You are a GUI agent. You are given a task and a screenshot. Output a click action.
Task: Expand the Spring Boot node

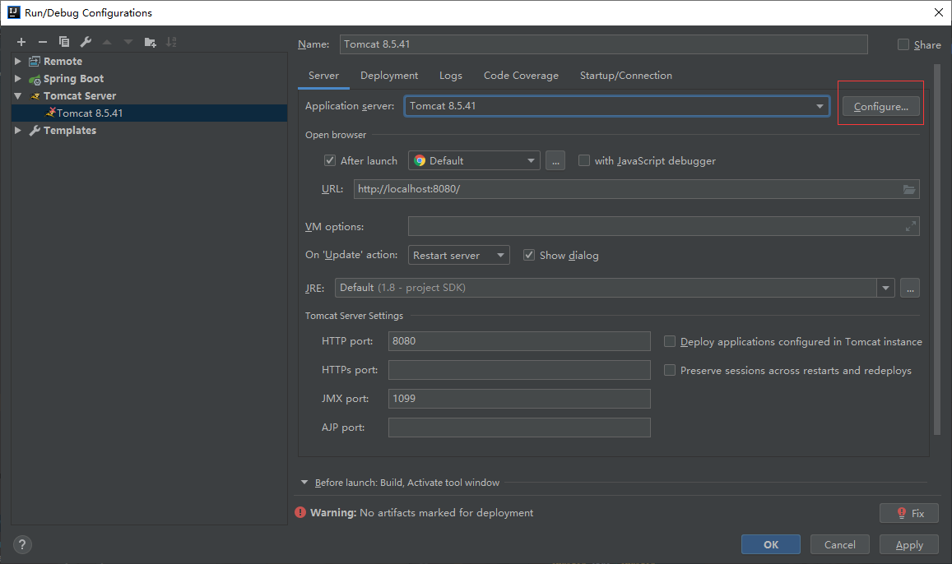(x=18, y=78)
